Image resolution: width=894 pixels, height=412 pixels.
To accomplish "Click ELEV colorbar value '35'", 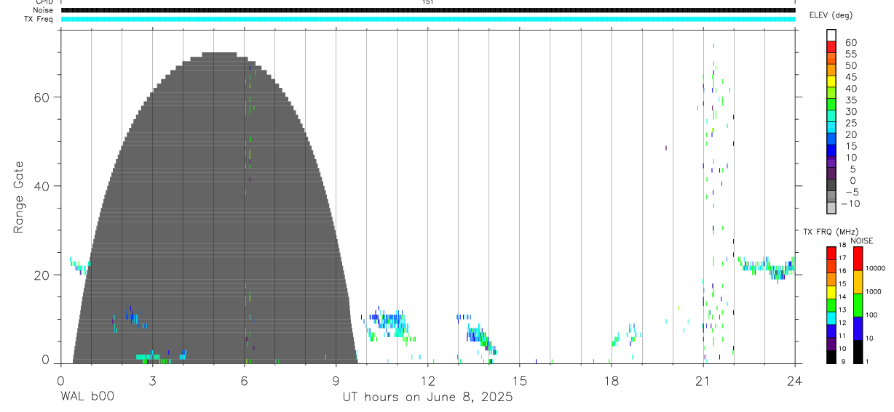I will pyautogui.click(x=850, y=100).
